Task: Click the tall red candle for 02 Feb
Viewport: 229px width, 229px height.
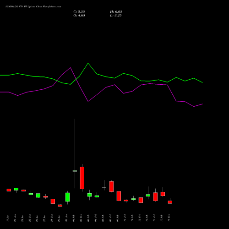Action: click(x=82, y=178)
